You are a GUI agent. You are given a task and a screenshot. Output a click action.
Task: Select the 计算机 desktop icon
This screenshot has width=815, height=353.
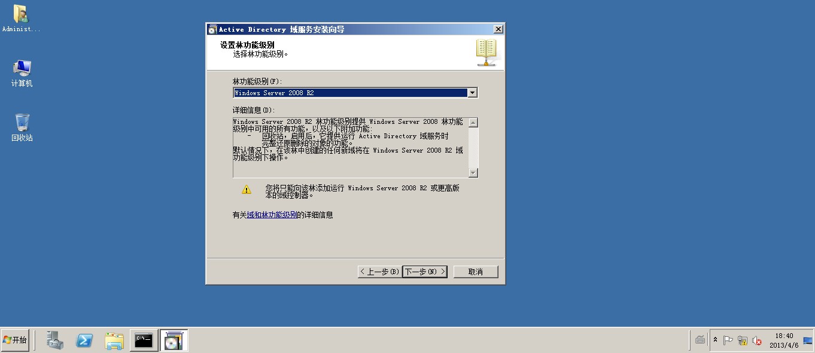22,73
